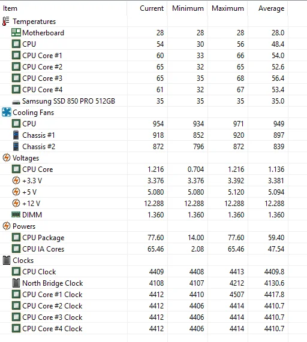Click the Minimum column header
The image size is (307, 342).
188,8
